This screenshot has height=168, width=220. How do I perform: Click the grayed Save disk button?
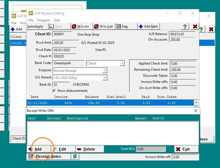pyautogui.click(x=60, y=26)
